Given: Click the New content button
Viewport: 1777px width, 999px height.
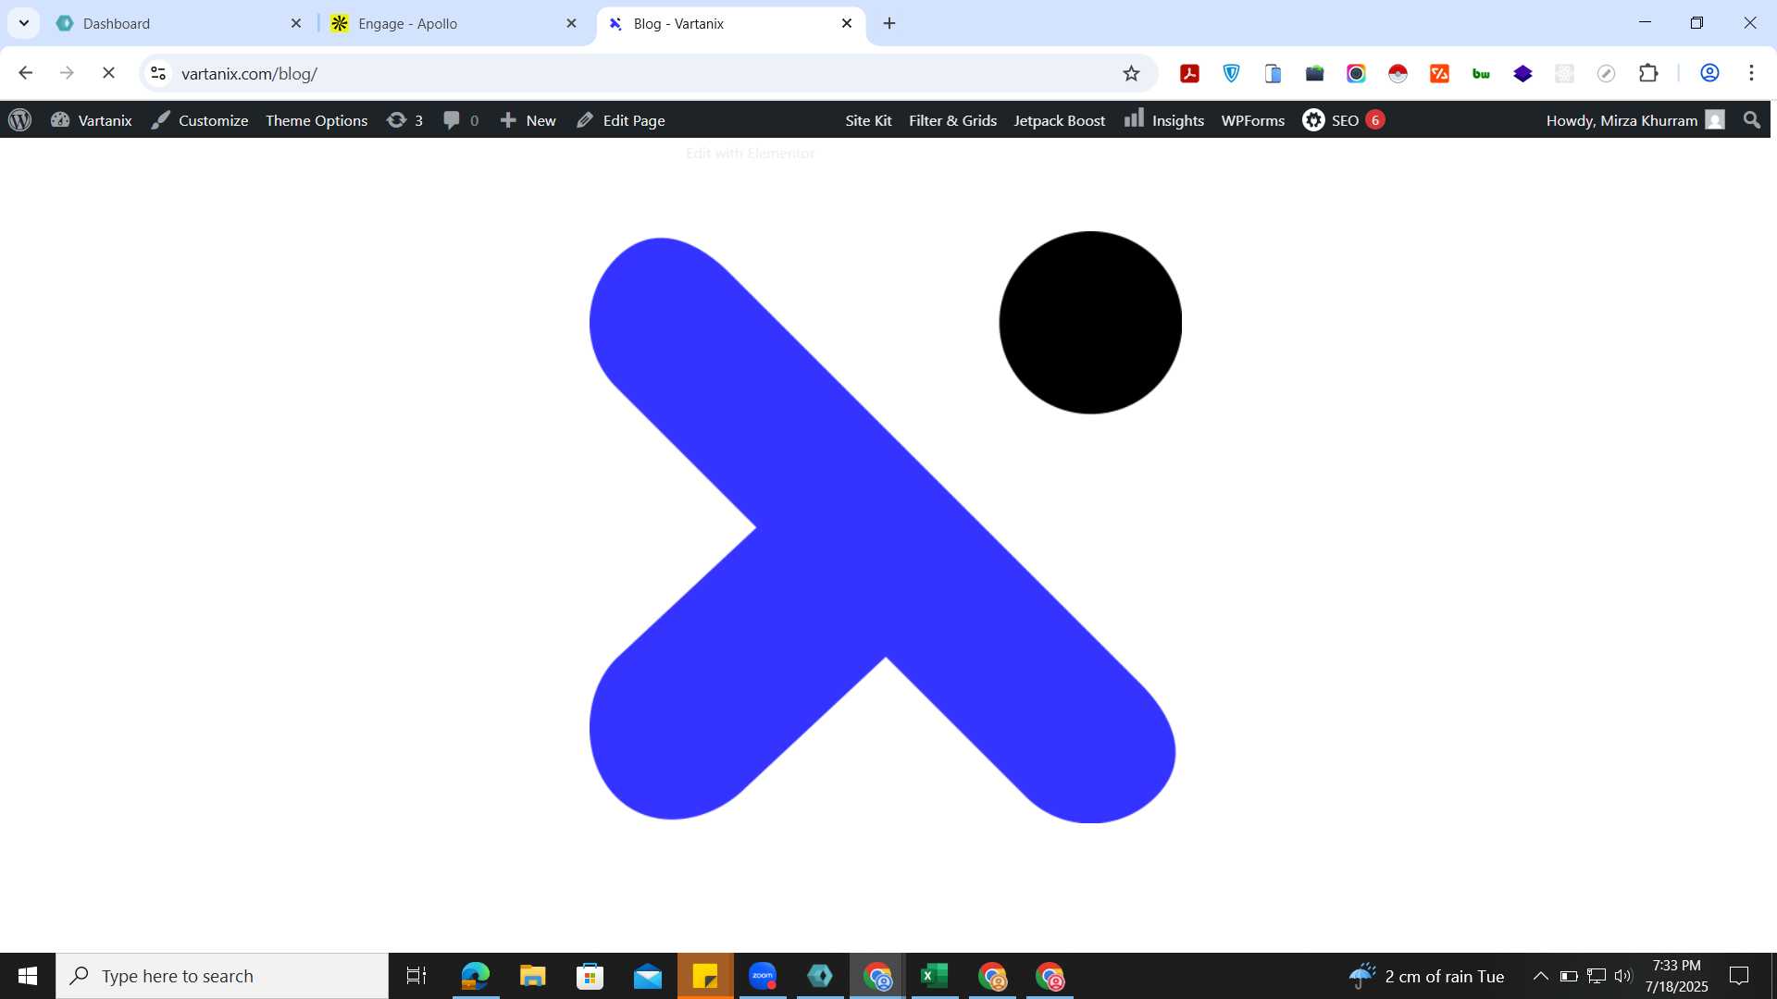Looking at the screenshot, I should (x=528, y=120).
